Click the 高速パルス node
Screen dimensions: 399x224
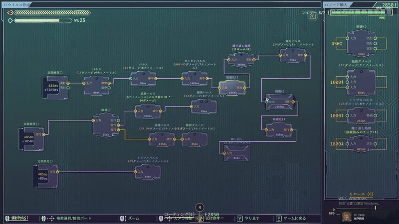pyautogui.click(x=162, y=139)
